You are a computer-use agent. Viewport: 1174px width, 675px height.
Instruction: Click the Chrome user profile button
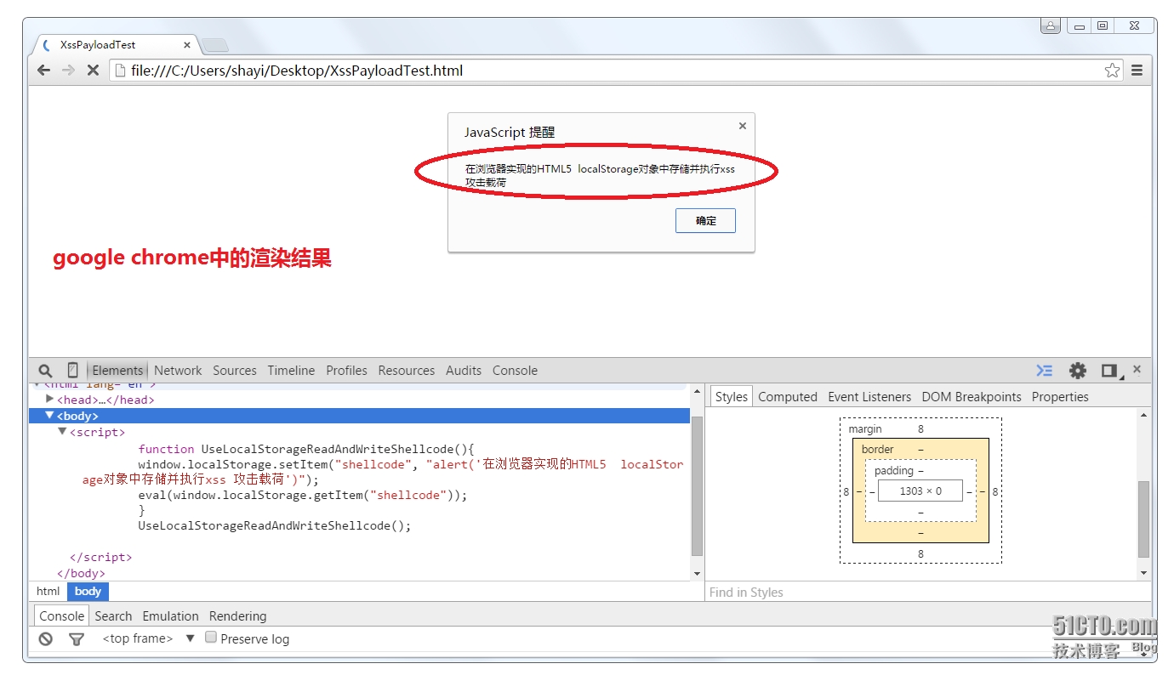coord(1051,26)
